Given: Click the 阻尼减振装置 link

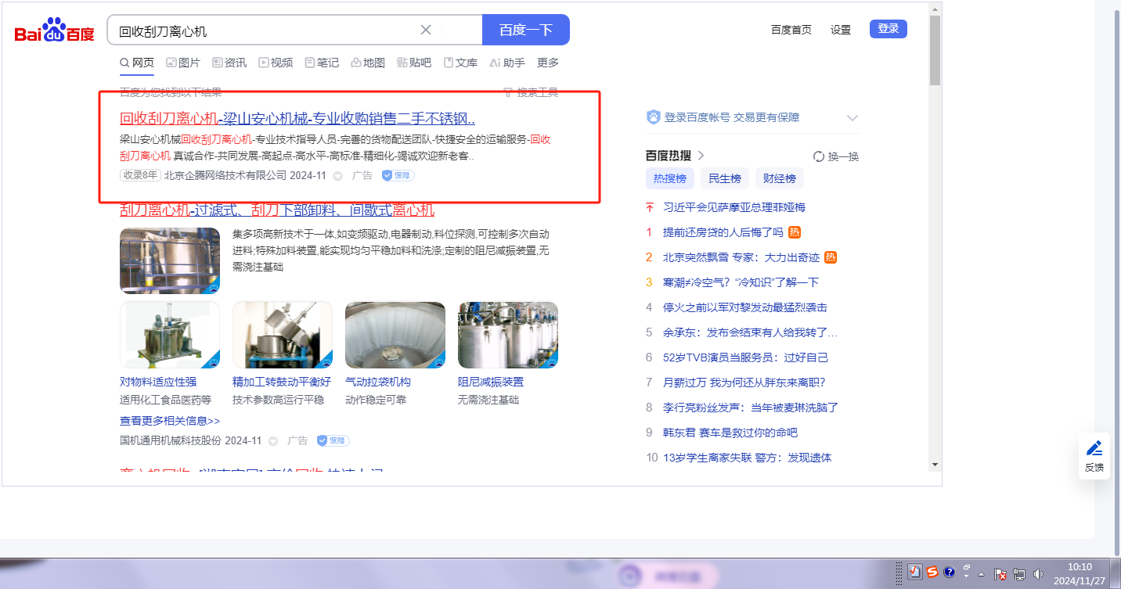Looking at the screenshot, I should point(491,382).
